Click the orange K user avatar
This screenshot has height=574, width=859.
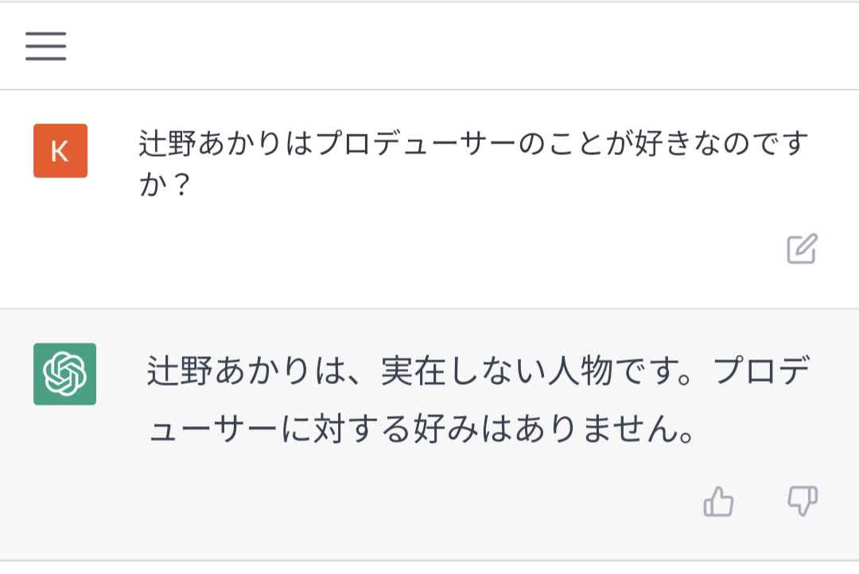60,150
